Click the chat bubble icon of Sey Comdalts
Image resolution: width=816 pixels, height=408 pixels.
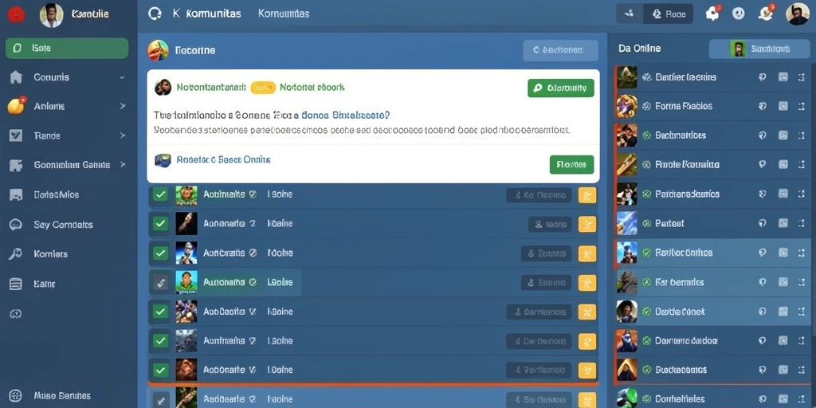coord(16,225)
